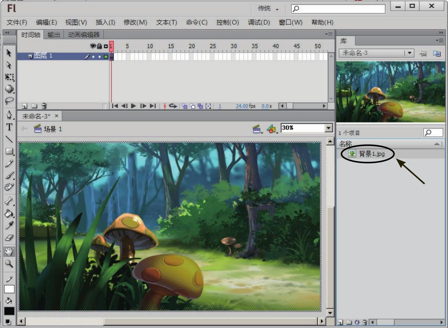Click the timeline New Folder icon
The width and height of the screenshot is (448, 328).
[34, 106]
